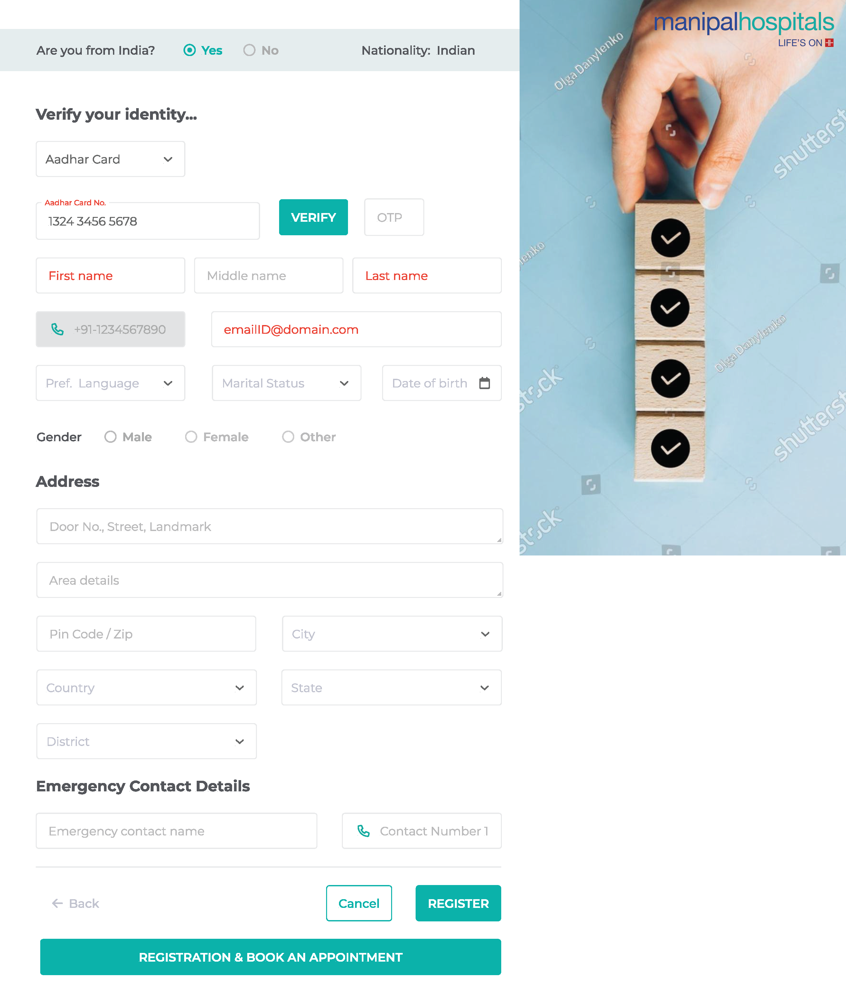Focus the Emergency contact name field
The height and width of the screenshot is (1007, 846).
click(x=176, y=831)
